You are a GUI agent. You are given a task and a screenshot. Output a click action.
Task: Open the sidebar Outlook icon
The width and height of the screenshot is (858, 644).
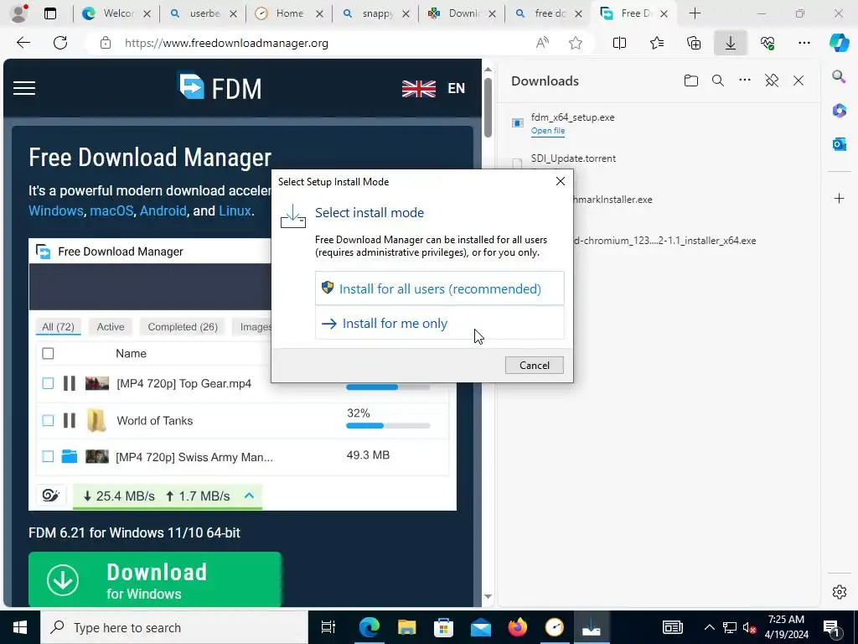(x=839, y=144)
